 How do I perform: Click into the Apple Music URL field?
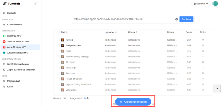coord(124,19)
